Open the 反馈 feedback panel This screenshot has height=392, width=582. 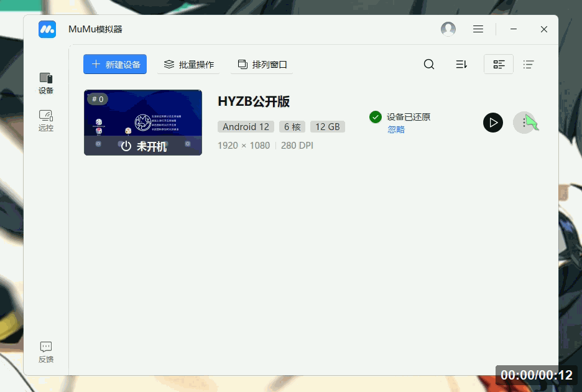pos(46,352)
